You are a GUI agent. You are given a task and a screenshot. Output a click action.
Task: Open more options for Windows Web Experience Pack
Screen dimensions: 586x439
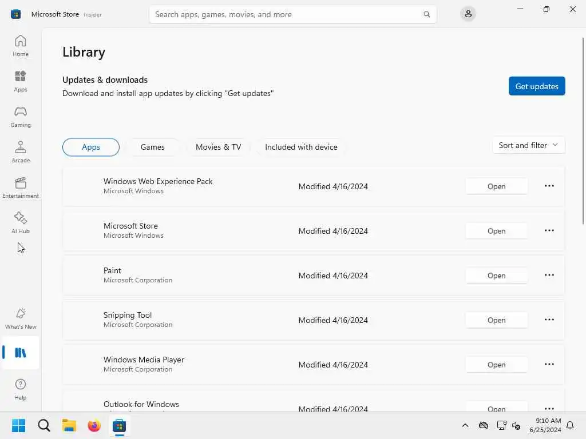(x=549, y=186)
